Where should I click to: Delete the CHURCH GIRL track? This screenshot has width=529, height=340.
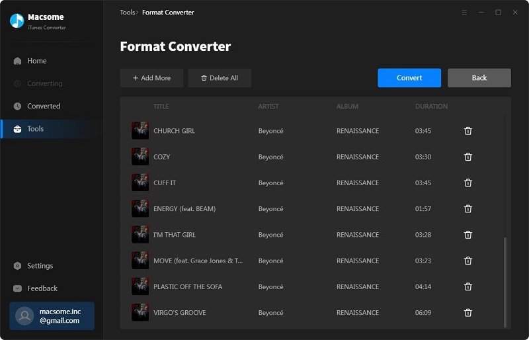point(468,131)
